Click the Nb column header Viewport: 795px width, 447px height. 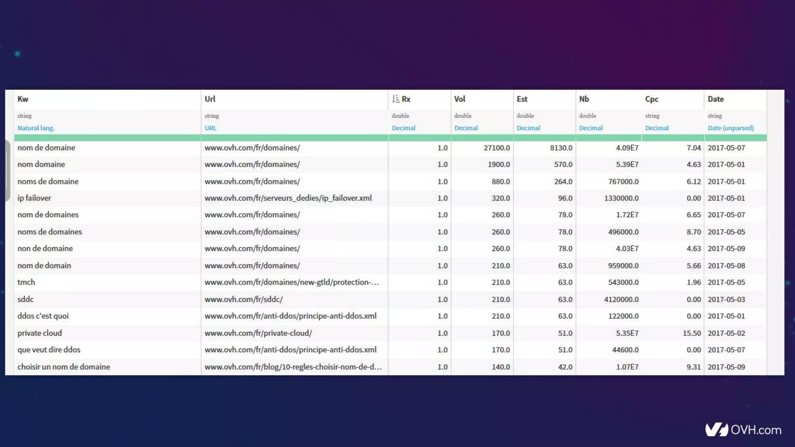click(x=584, y=99)
